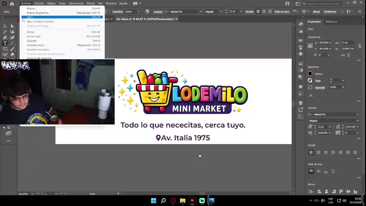Open the Regular font style dropdown in panel
Screen dimensions: 366x206
[x=358, y=121]
